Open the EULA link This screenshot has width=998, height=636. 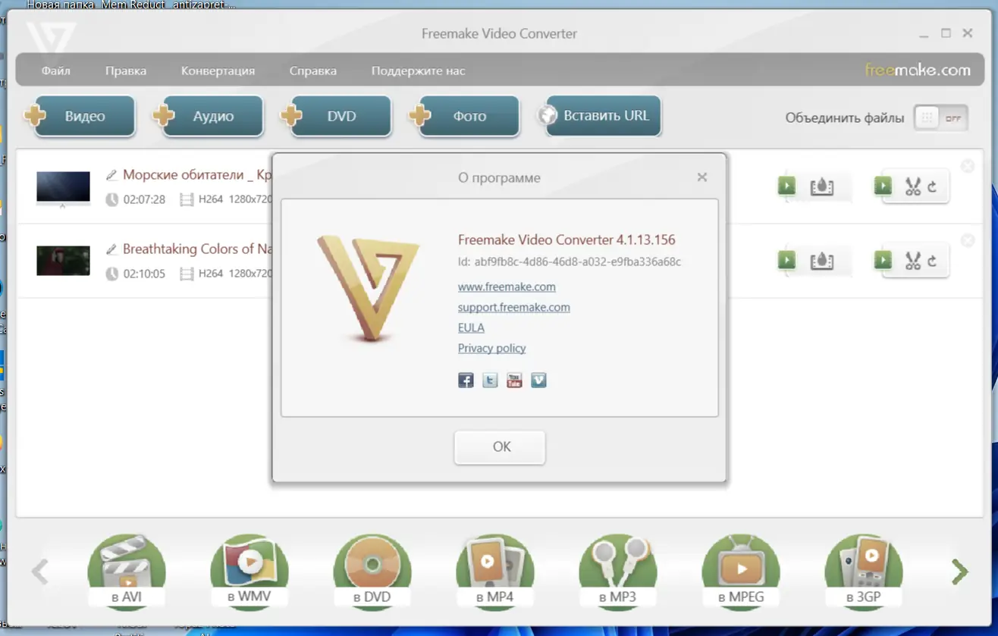471,327
